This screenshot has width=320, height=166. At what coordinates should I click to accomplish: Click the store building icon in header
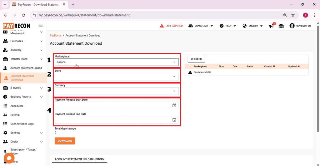(281, 26)
